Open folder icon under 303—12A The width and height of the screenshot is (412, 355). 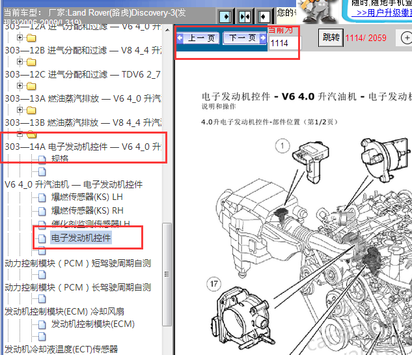(x=31, y=38)
